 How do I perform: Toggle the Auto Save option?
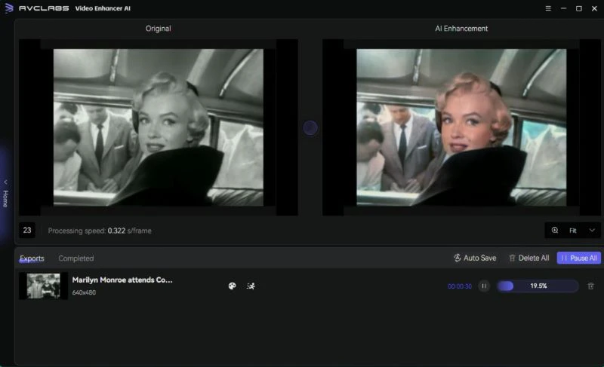click(x=475, y=258)
